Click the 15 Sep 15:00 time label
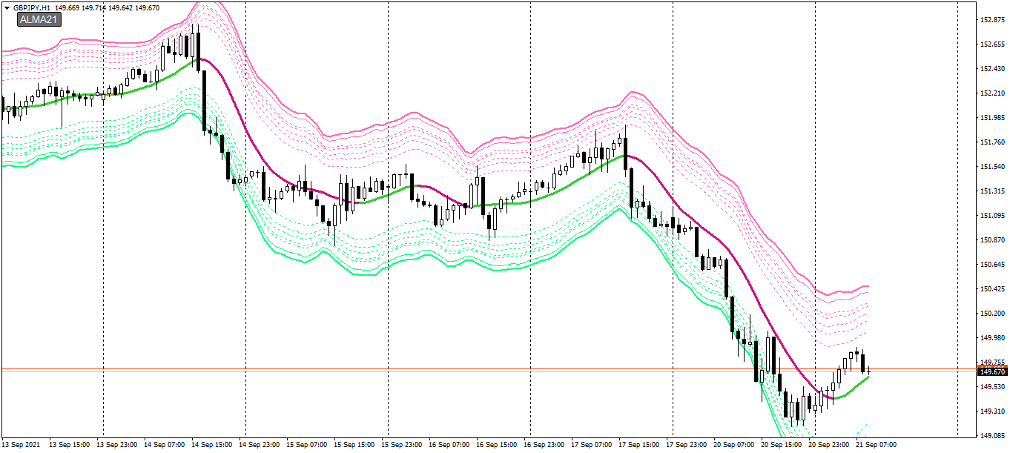Viewport: 1010px width, 453px height. 354,445
